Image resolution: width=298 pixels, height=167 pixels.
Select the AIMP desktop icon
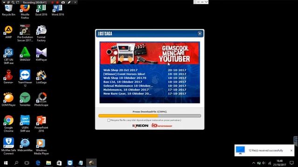coord(8,32)
